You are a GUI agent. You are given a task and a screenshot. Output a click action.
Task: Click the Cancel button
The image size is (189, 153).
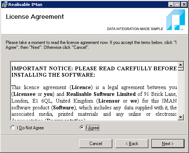point(96,144)
